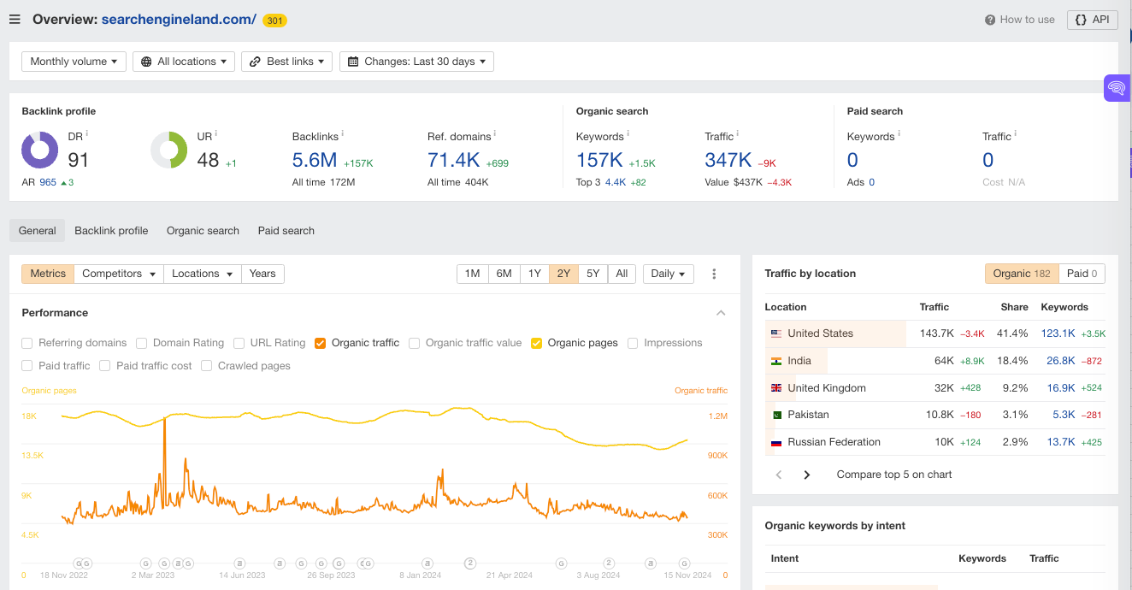
Task: Open the Locations chart dropdown
Action: pos(202,274)
